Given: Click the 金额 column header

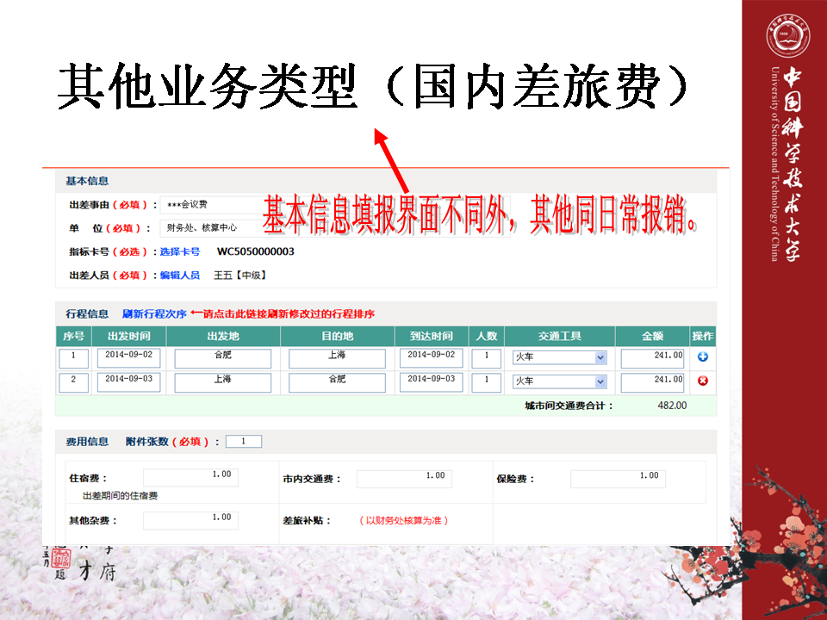Looking at the screenshot, I should pyautogui.click(x=652, y=337).
